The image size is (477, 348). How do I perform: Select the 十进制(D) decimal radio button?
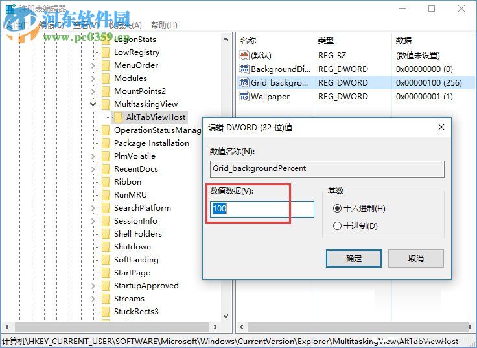[337, 226]
